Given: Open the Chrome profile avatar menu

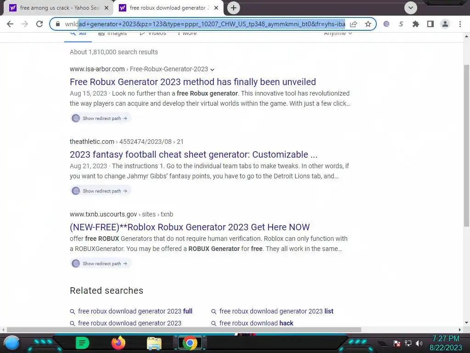Looking at the screenshot, I should [x=445, y=24].
